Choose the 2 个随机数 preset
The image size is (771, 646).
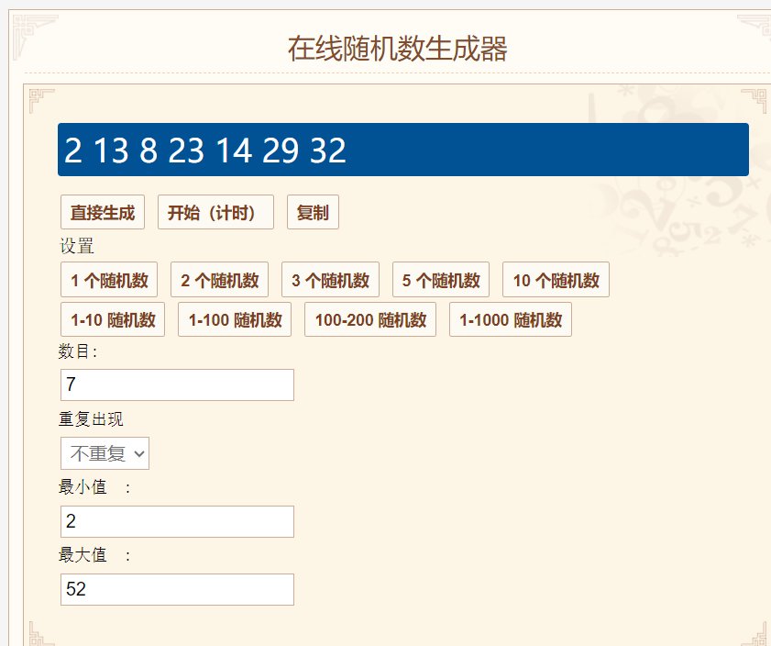coord(219,280)
